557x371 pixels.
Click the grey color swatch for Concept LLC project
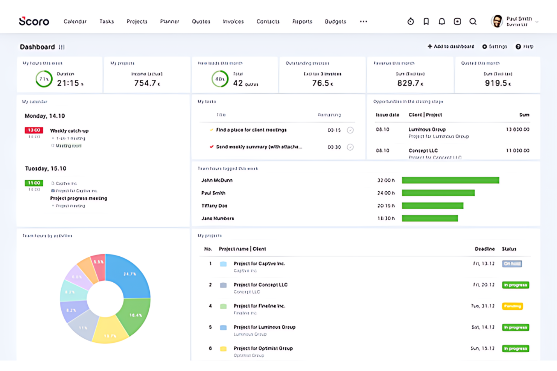point(223,285)
